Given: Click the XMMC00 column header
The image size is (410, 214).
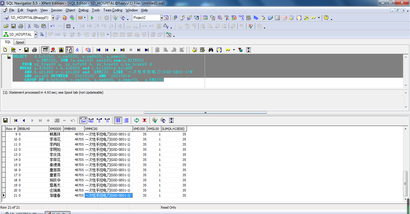Looking at the screenshot, I should pyautogui.click(x=108, y=129).
